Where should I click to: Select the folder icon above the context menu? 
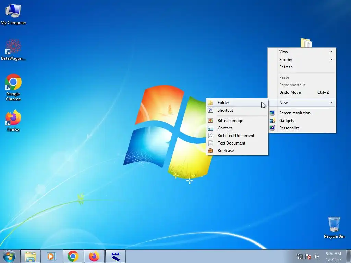click(x=306, y=43)
